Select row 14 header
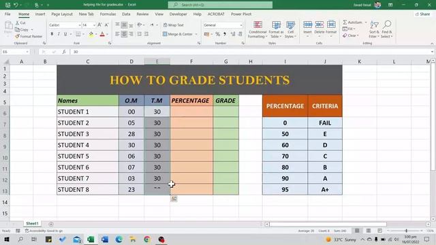This screenshot has width=436, height=245. [x=5, y=202]
